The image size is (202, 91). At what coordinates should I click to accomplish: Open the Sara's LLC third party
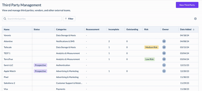tap(9, 65)
